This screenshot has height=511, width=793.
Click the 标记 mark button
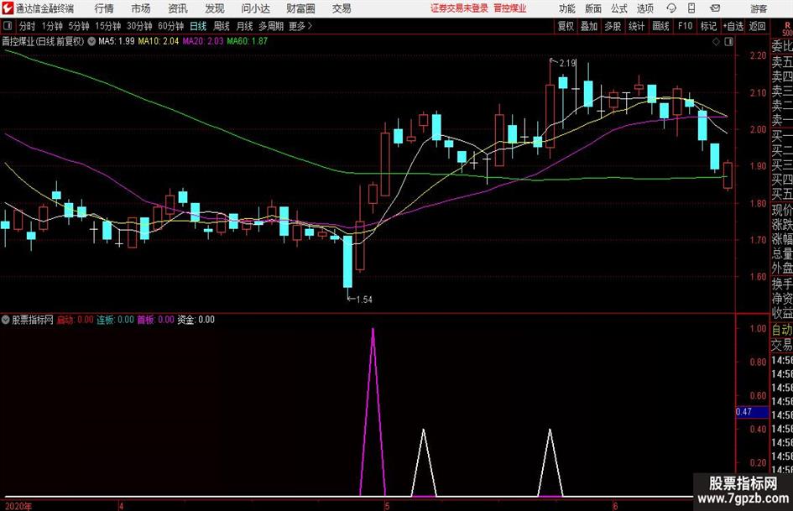tap(708, 26)
